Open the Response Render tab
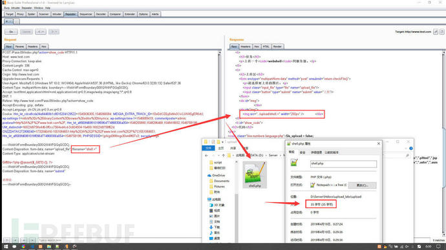Image resolution: width=446 pixels, height=250 pixels. click(277, 47)
